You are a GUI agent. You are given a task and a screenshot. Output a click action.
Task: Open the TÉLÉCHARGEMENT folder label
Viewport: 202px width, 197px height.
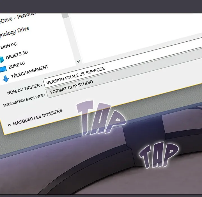(29, 72)
